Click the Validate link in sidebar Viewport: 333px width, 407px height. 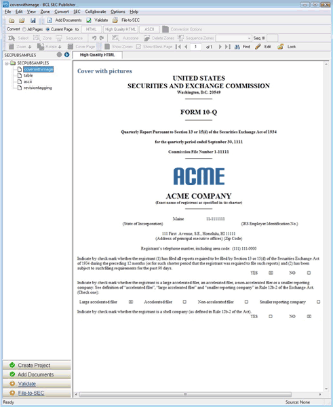[x=26, y=384]
